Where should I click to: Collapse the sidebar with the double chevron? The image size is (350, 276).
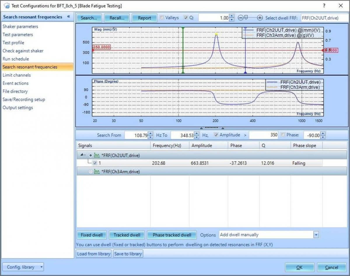[69, 17]
